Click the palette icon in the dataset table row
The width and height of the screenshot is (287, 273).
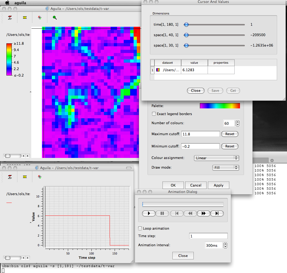(158, 70)
